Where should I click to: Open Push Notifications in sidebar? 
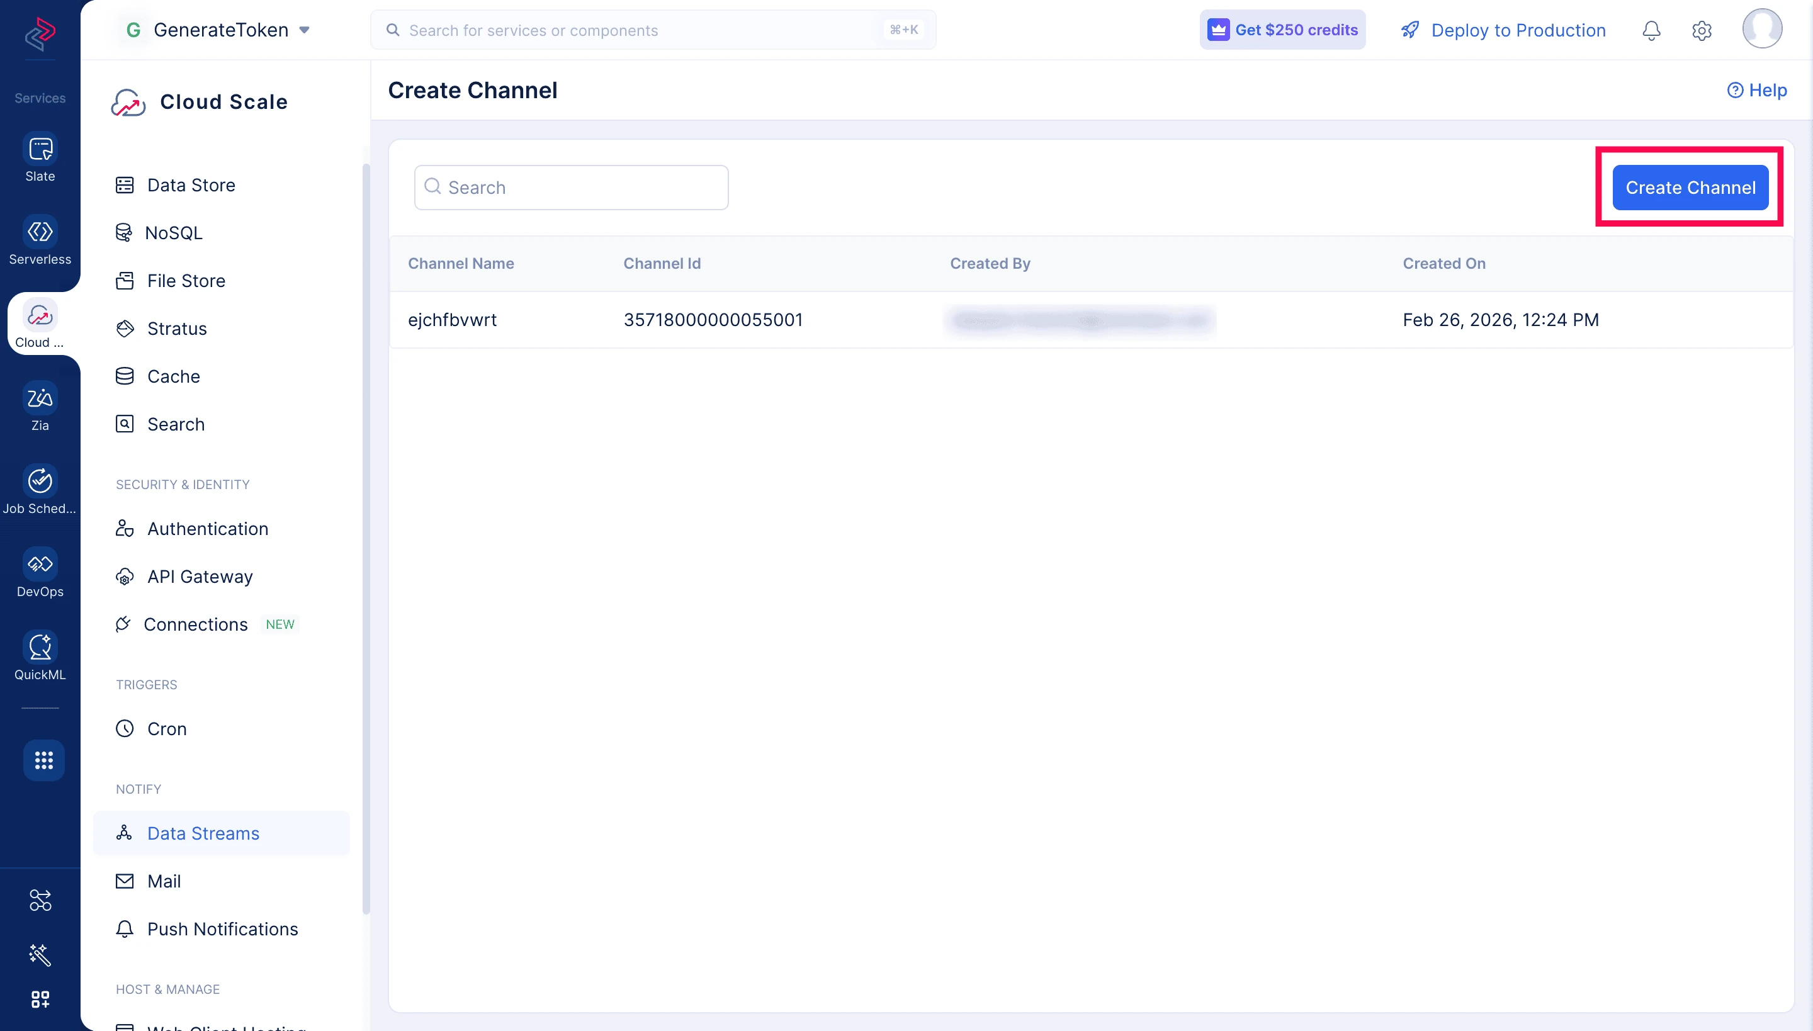point(221,929)
